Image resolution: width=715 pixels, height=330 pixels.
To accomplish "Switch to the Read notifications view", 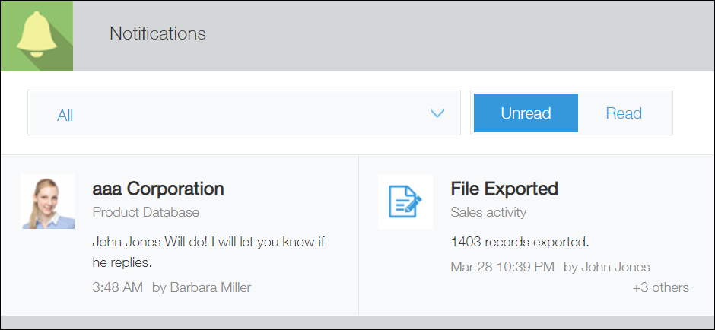I will (x=624, y=113).
